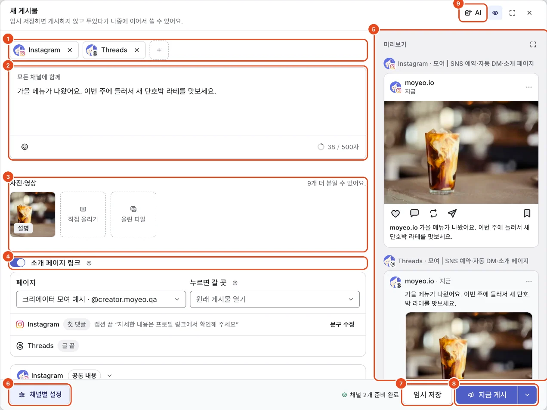Screen dimensions: 547x410
Task: Click the heart like icon in preview
Action: [395, 213]
